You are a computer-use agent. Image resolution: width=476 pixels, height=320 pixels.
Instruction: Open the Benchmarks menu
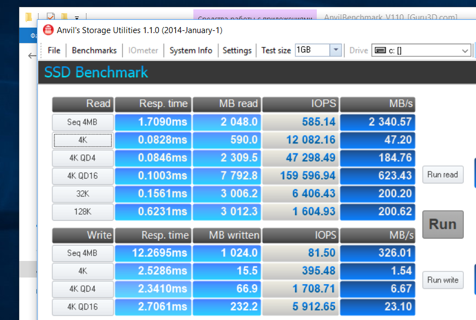tap(94, 50)
